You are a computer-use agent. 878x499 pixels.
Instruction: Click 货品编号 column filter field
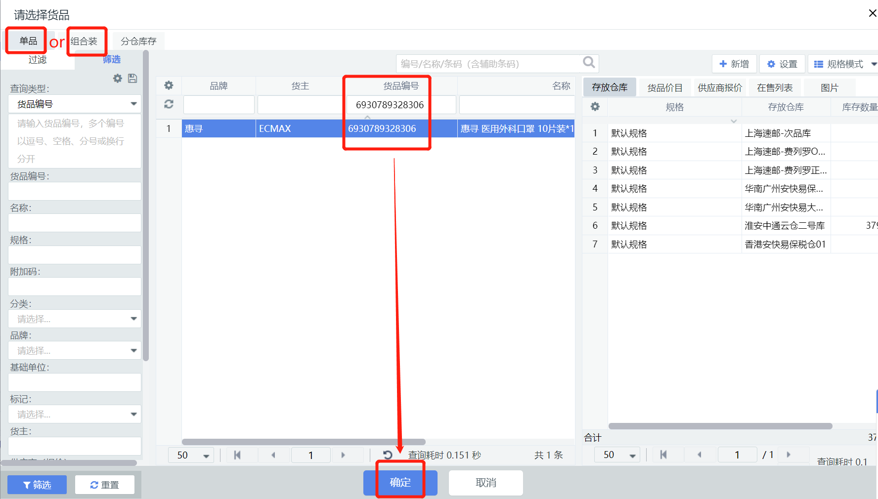tap(401, 104)
